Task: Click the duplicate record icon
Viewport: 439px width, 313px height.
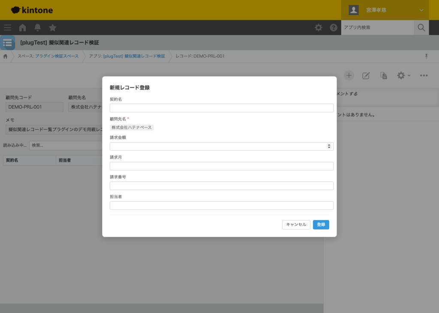Action: [x=383, y=75]
